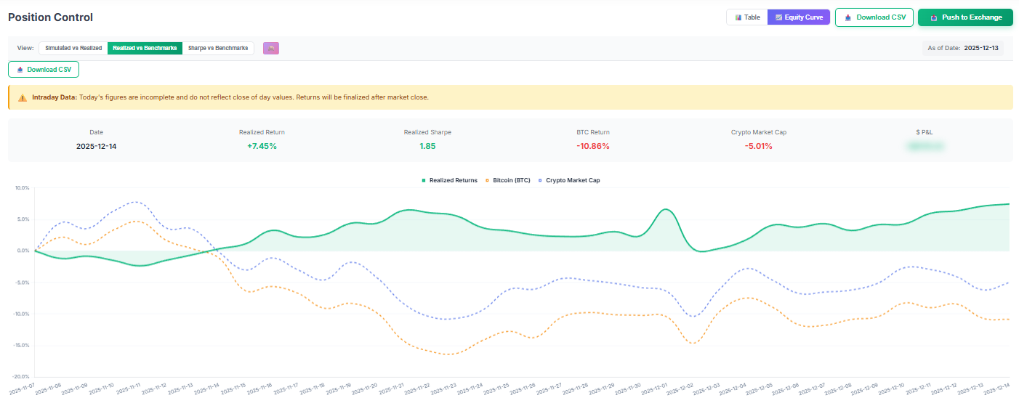Switch to the Equity Curve view
Image resolution: width=1019 pixels, height=398 pixels.
[x=799, y=17]
